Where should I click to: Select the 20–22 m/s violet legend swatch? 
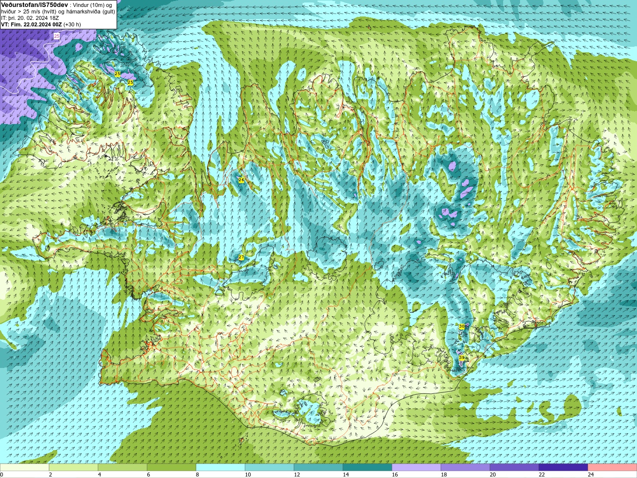(515, 468)
